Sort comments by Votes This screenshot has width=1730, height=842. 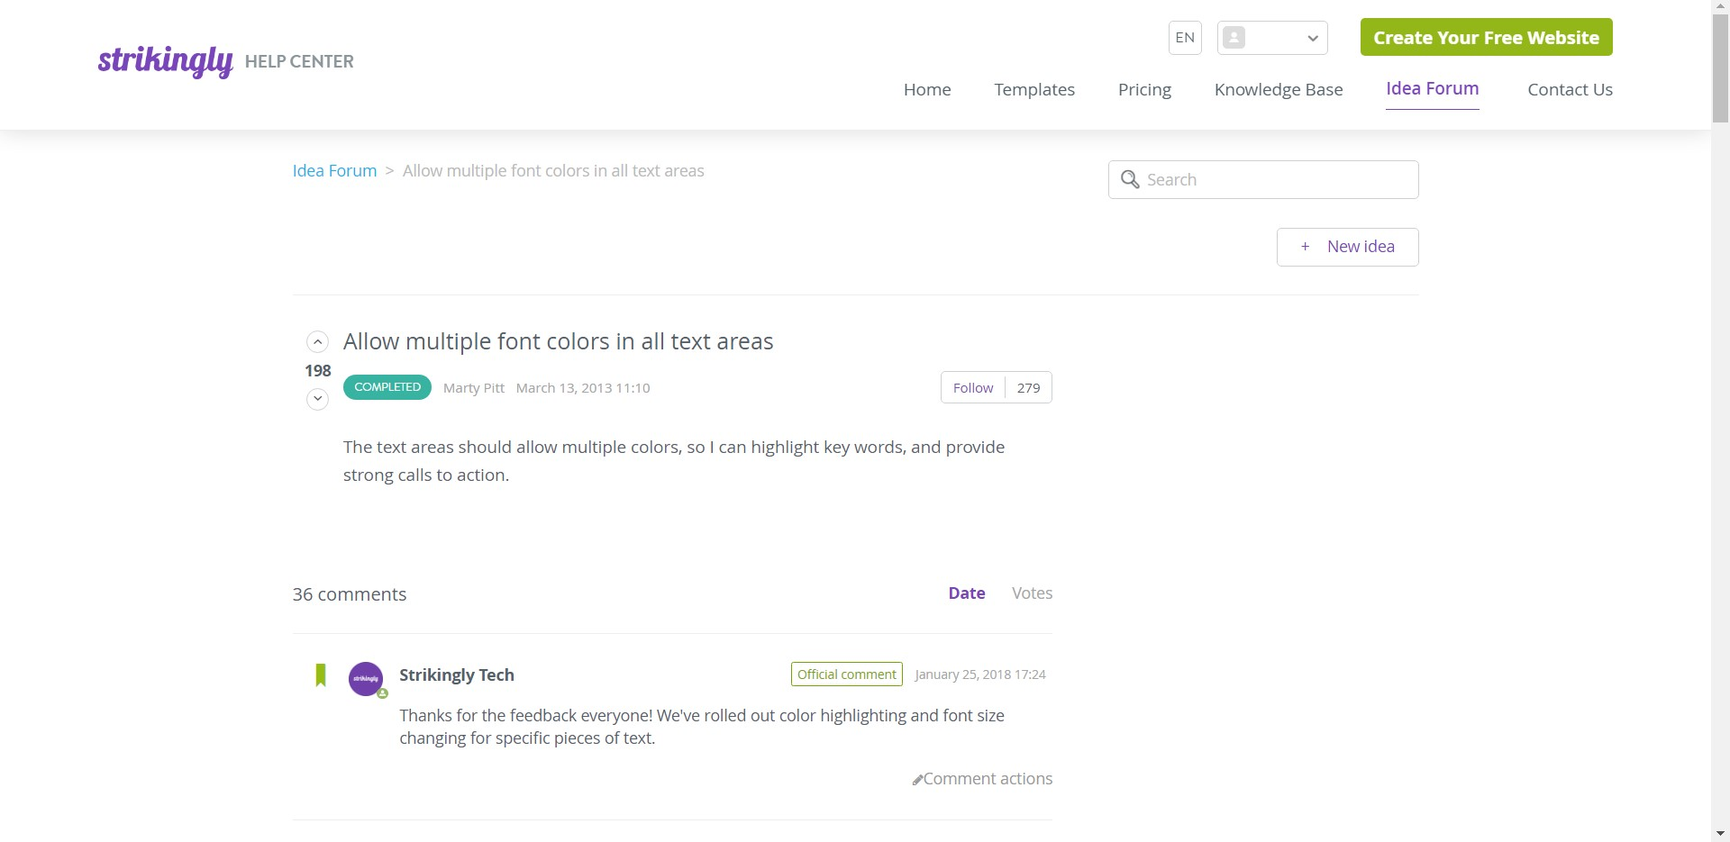pyautogui.click(x=1032, y=593)
